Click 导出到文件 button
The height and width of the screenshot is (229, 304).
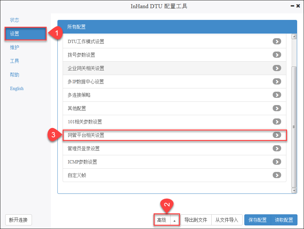pyautogui.click(x=196, y=220)
